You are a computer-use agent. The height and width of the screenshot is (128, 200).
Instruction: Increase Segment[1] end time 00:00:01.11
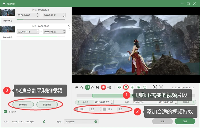point(64,14)
